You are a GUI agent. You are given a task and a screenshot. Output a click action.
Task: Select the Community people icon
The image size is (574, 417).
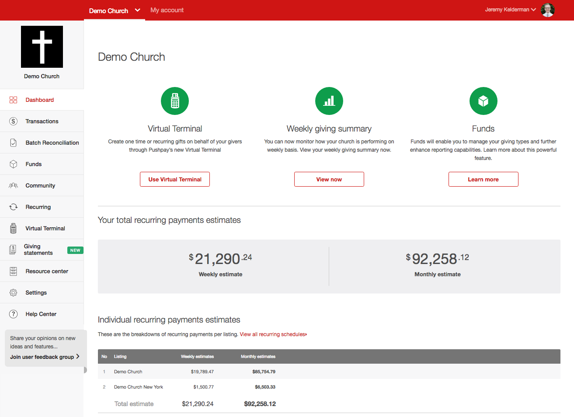[x=13, y=185]
